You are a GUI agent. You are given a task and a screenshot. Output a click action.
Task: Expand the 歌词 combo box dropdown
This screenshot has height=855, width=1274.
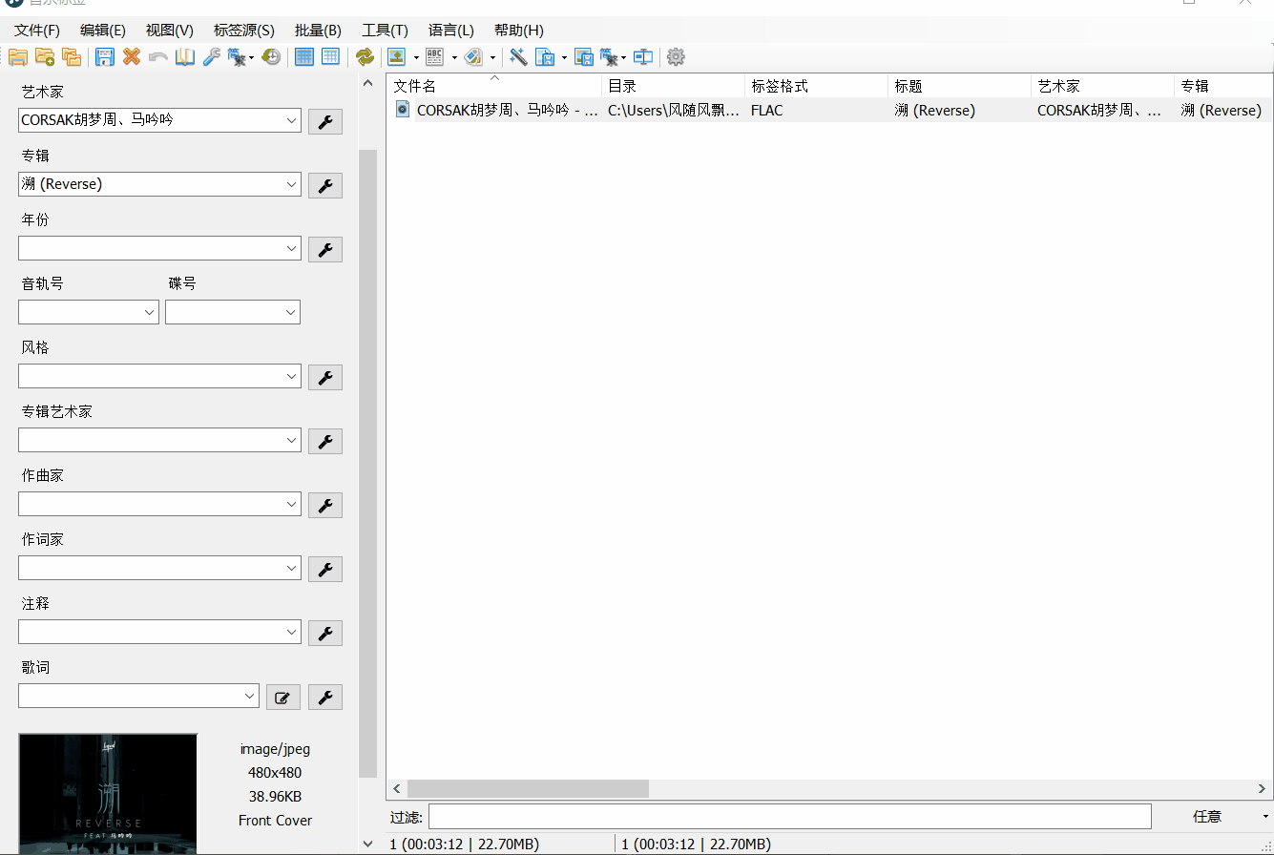(250, 696)
